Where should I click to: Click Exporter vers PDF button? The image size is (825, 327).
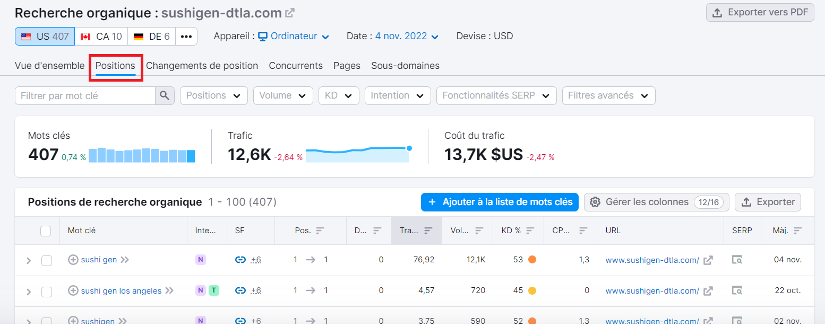[x=760, y=12]
